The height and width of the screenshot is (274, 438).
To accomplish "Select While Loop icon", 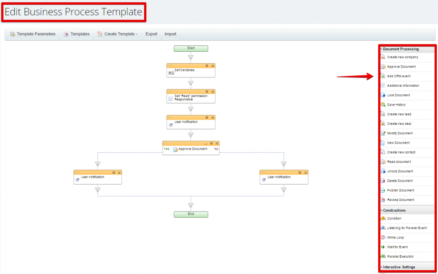I will click(383, 237).
